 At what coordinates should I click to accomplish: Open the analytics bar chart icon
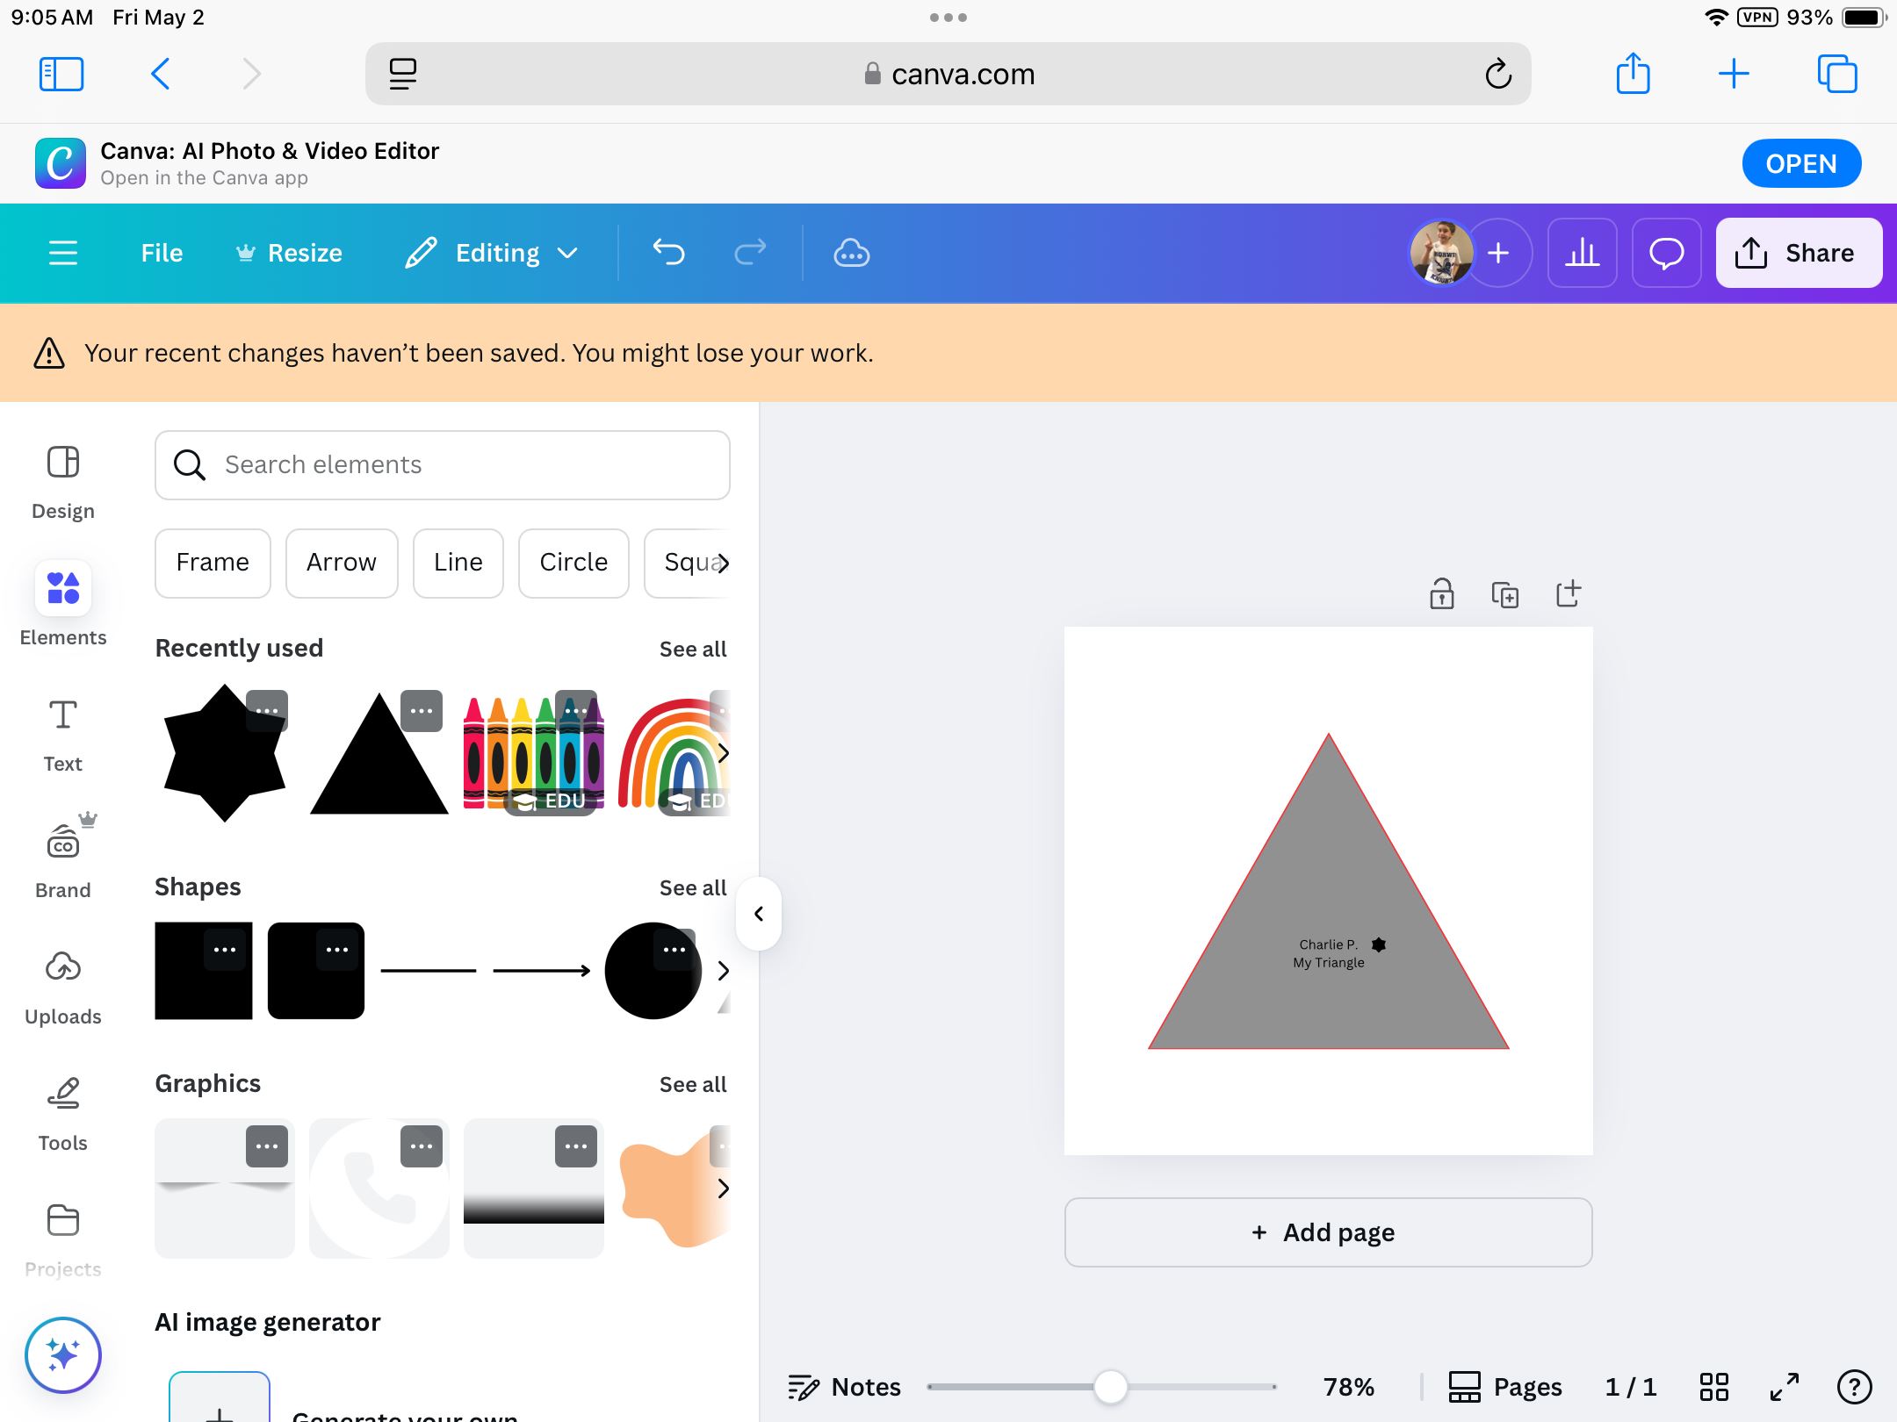[1582, 253]
